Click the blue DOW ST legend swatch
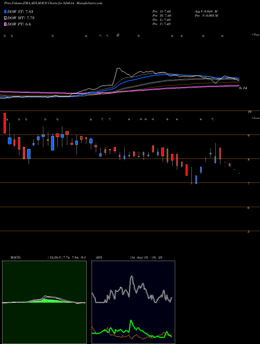Screen dimensions: 260x344 click(5, 11)
